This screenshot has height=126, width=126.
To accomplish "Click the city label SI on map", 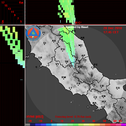I will click(45, 43).
